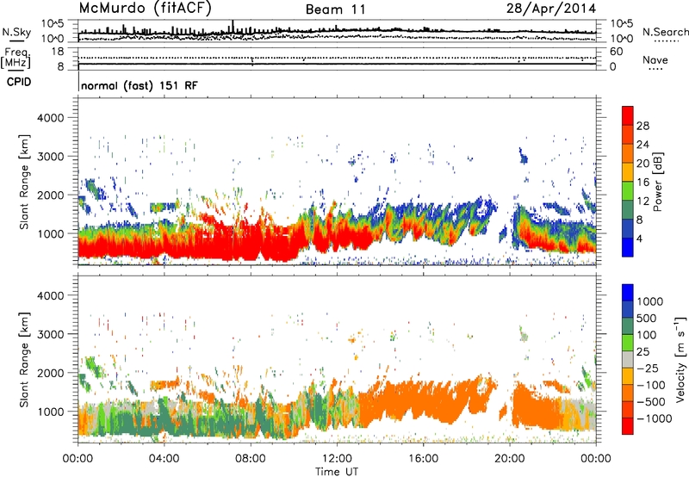
Task: Click the blue bottom segment of the power color bar
Action: (628, 247)
